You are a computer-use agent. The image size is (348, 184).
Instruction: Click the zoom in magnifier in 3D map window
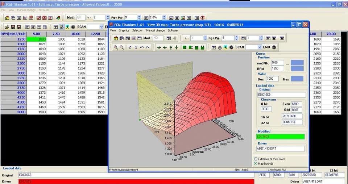pos(116,47)
